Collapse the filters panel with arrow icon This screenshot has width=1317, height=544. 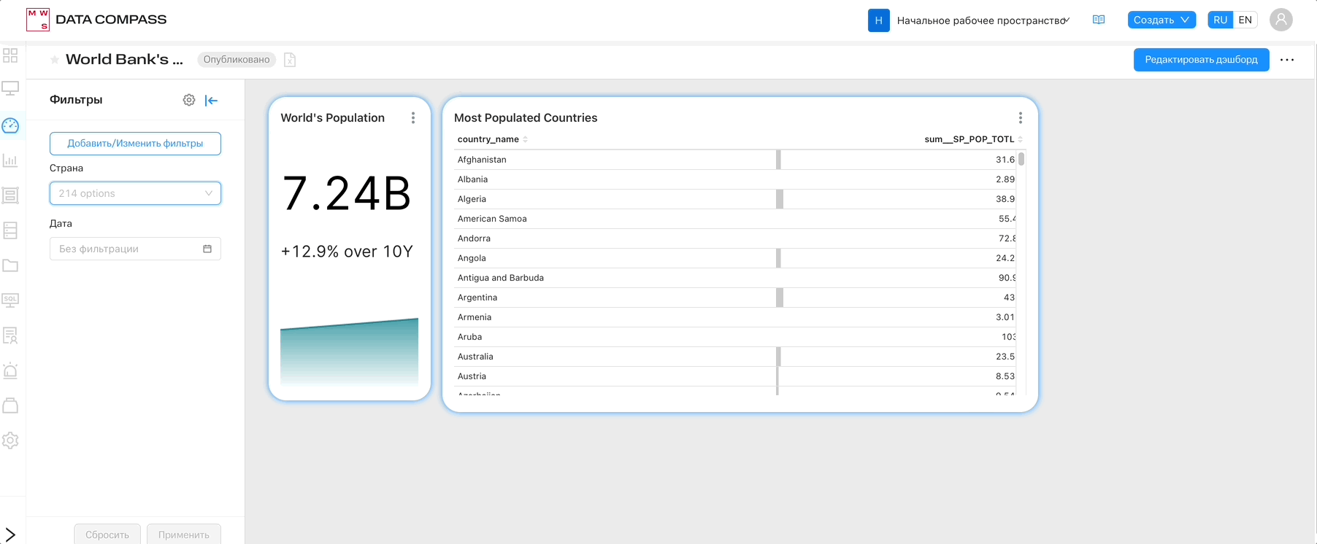coord(212,101)
